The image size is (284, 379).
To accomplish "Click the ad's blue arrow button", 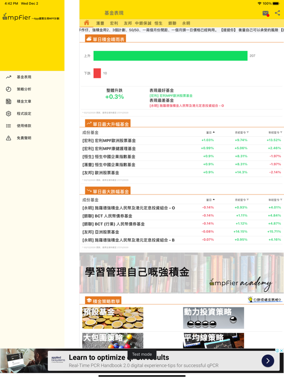I will point(268,361).
